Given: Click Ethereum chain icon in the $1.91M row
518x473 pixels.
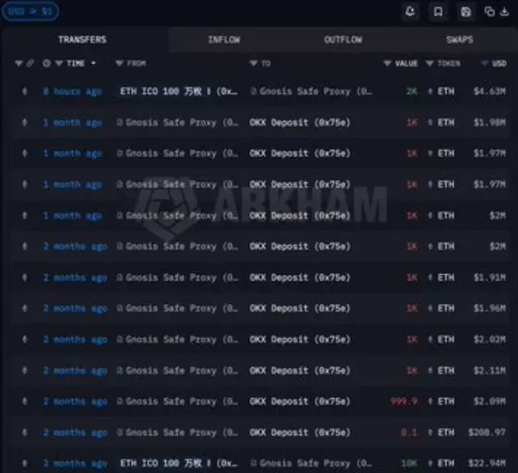Looking at the screenshot, I should 24,278.
